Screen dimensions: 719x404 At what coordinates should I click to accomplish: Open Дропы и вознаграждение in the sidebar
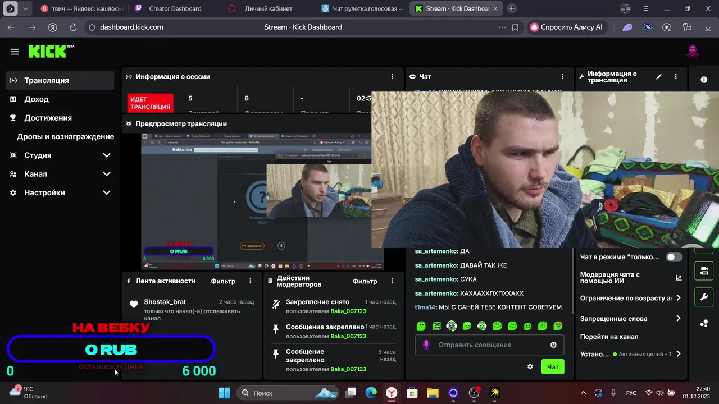click(x=60, y=136)
